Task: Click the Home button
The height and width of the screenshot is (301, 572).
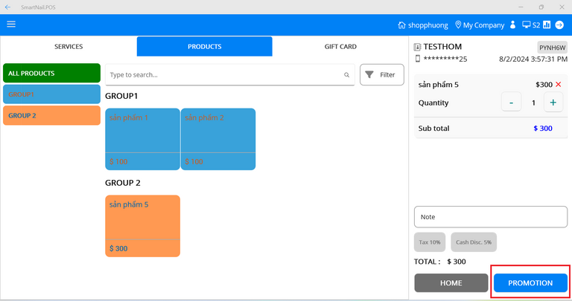Action: click(x=451, y=283)
